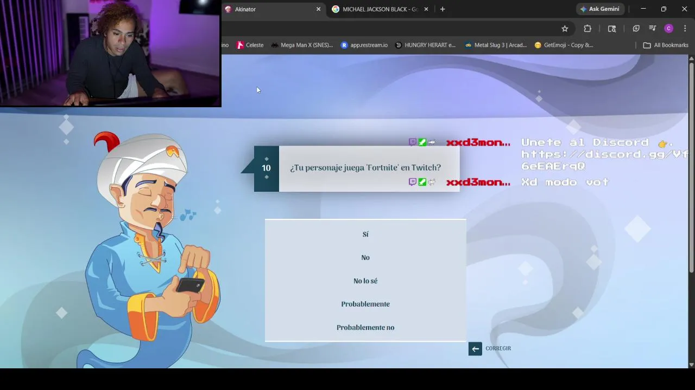Minimize the Chrome window
The width and height of the screenshot is (695, 390).
click(x=643, y=9)
